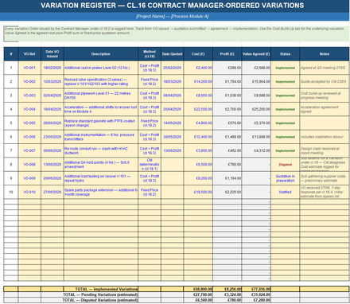Select cell VO-009
This screenshot has height=304, width=350.
pyautogui.click(x=29, y=178)
